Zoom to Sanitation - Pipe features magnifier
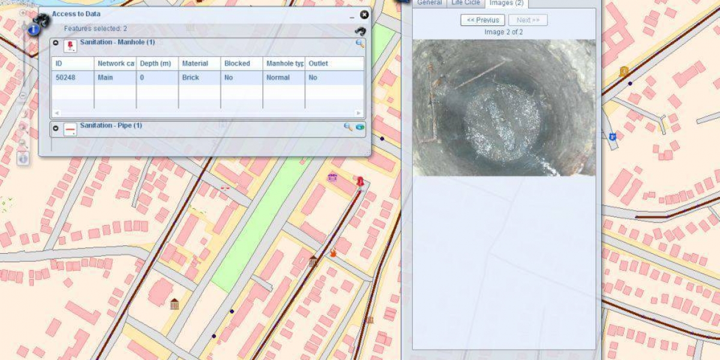This screenshot has height=360, width=720. 348,127
